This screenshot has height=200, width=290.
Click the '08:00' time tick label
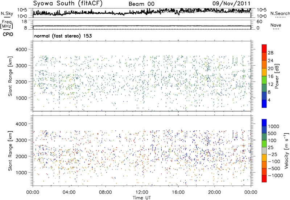tap(105, 192)
